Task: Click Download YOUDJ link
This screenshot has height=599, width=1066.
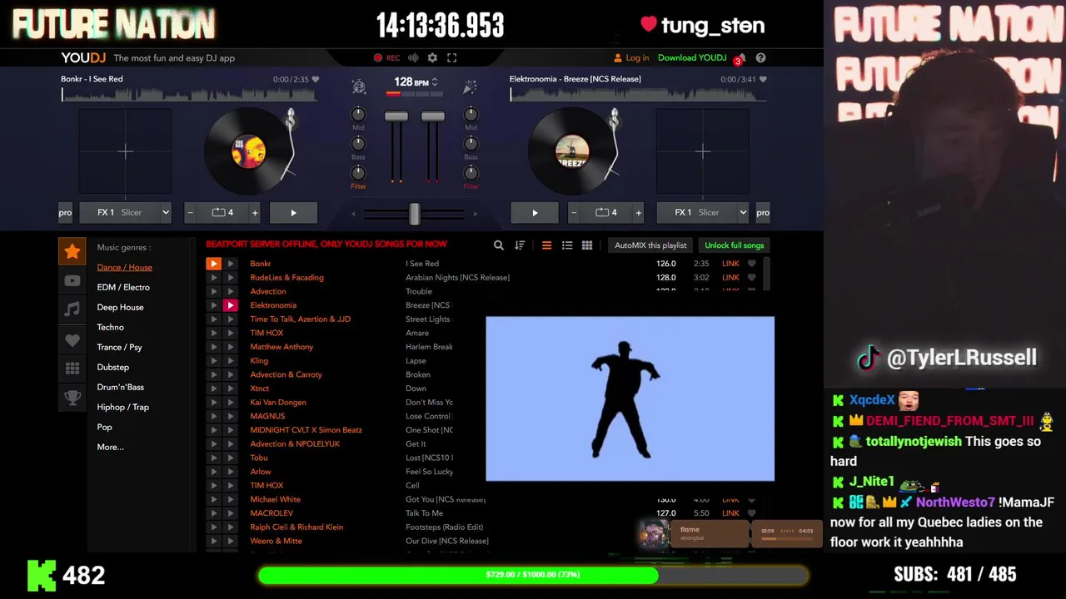Action: [692, 58]
